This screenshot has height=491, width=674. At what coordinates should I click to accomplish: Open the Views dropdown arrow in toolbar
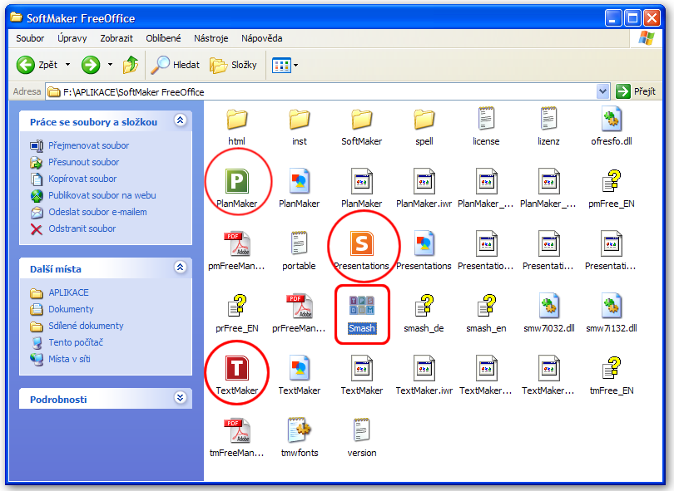(295, 66)
